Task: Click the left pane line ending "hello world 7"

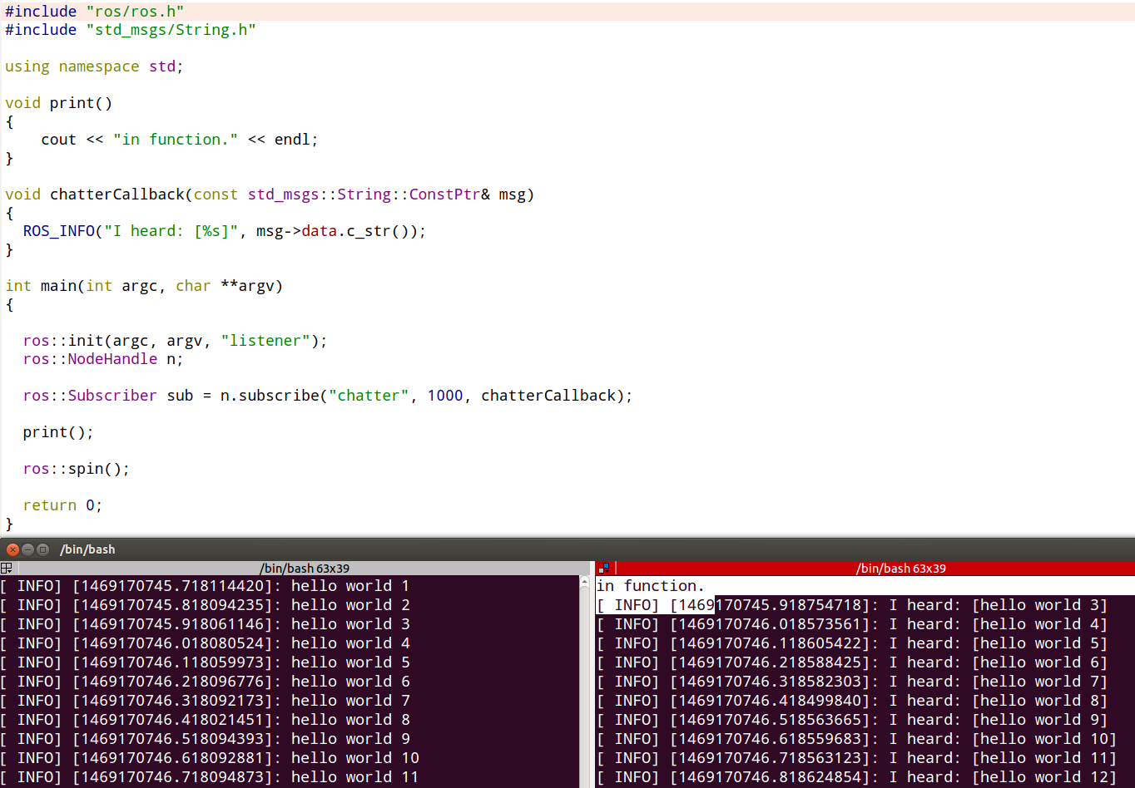Action: [x=205, y=701]
